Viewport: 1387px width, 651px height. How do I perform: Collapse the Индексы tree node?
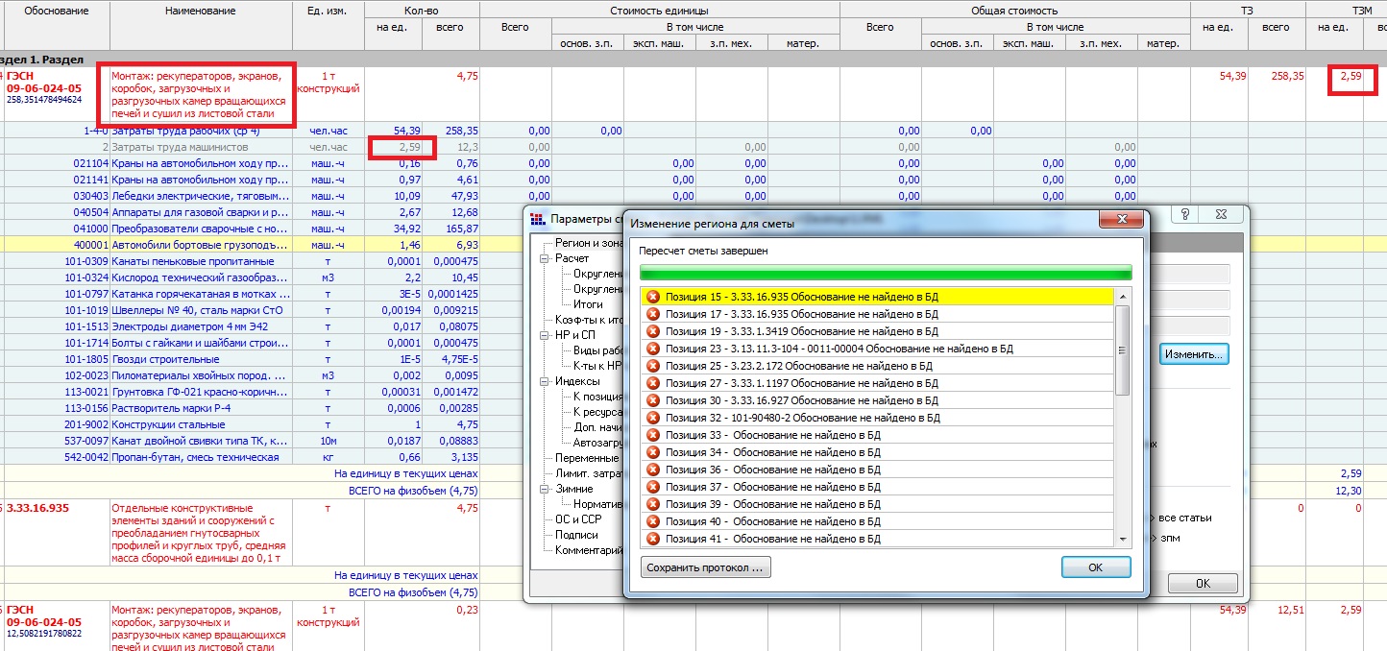pyautogui.click(x=546, y=381)
